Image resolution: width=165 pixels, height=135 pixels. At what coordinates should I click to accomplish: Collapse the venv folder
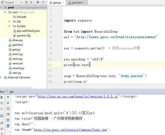(x=5, y=12)
